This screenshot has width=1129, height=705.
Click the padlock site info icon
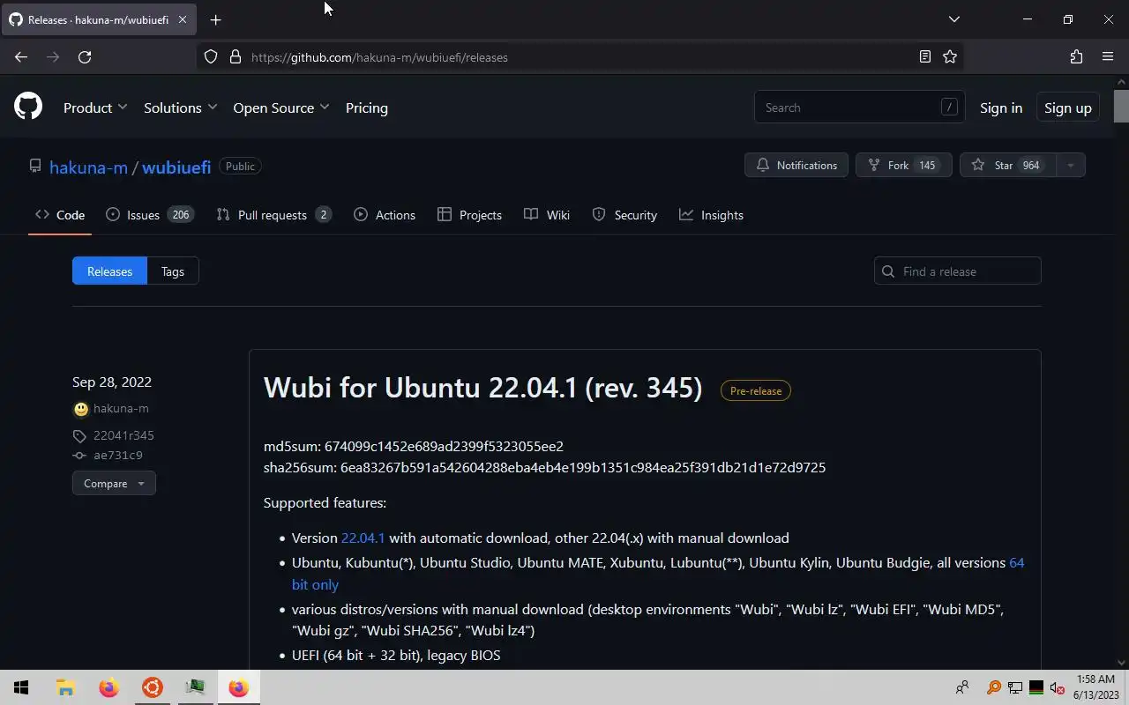[235, 57]
